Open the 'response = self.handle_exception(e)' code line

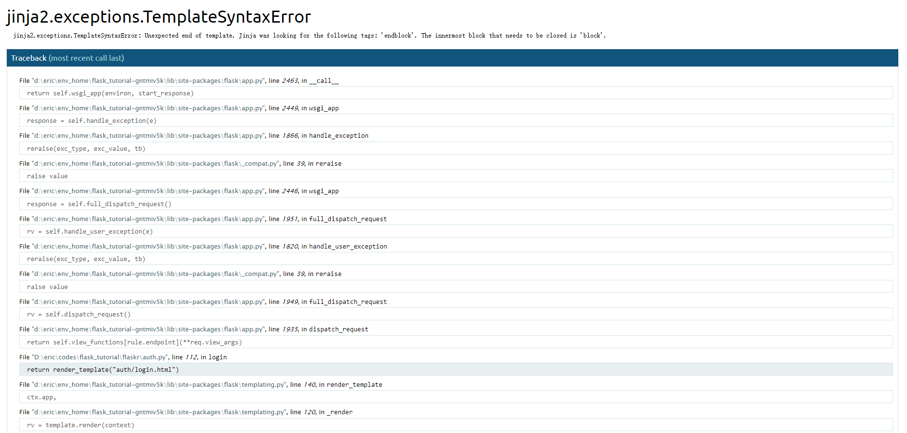[x=456, y=120]
